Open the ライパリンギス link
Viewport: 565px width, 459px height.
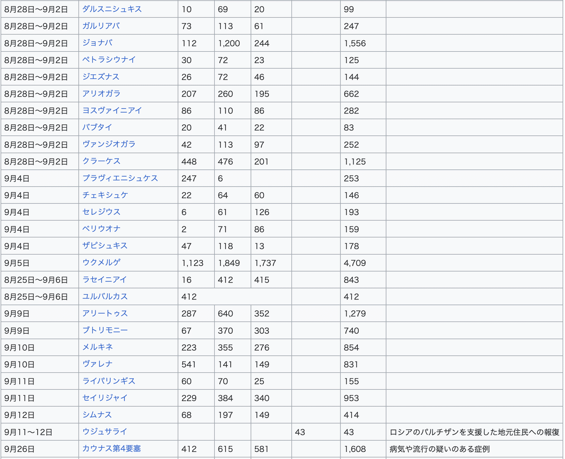tap(109, 381)
